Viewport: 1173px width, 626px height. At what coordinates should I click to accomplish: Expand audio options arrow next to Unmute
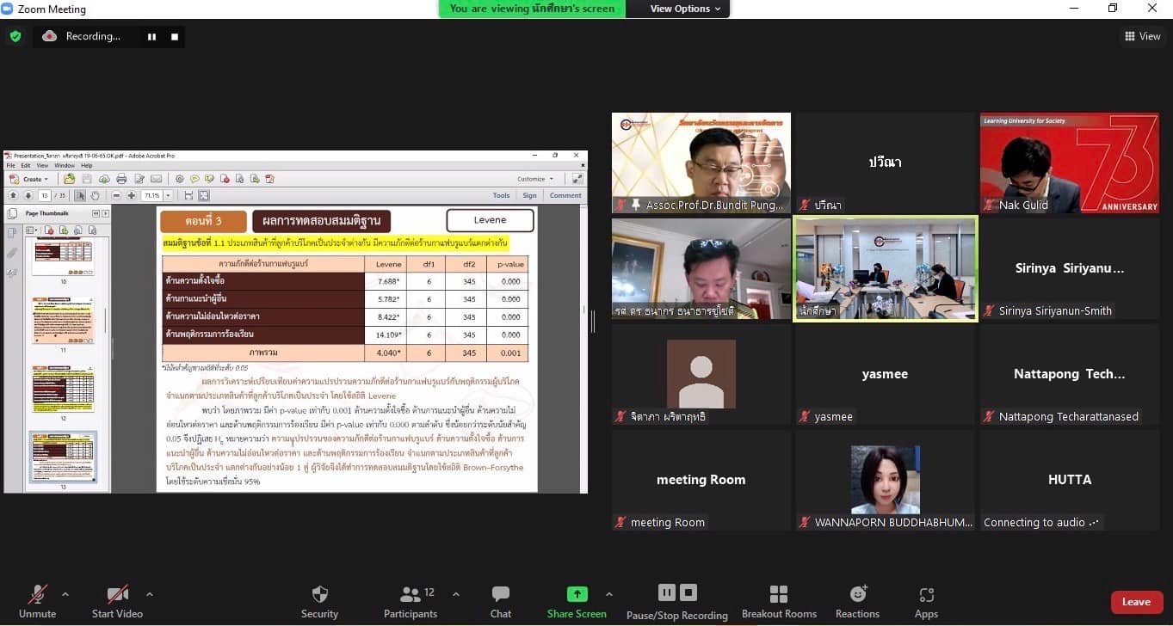[x=65, y=594]
